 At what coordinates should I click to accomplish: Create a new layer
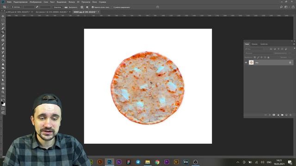coord(286,115)
